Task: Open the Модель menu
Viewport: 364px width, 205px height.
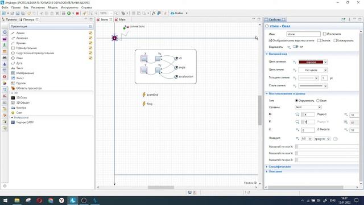Action: [53, 7]
